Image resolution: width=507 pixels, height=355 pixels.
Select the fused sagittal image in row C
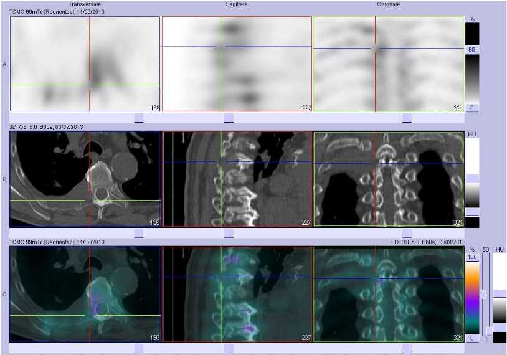click(237, 294)
